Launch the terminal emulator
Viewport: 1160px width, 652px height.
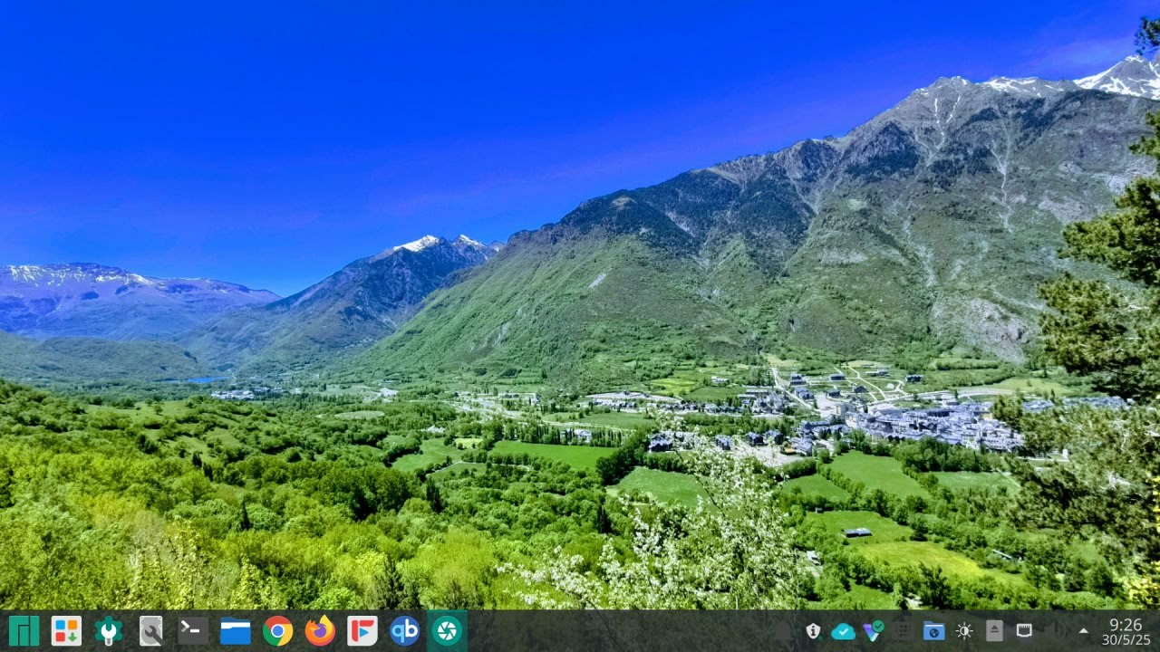pos(193,630)
